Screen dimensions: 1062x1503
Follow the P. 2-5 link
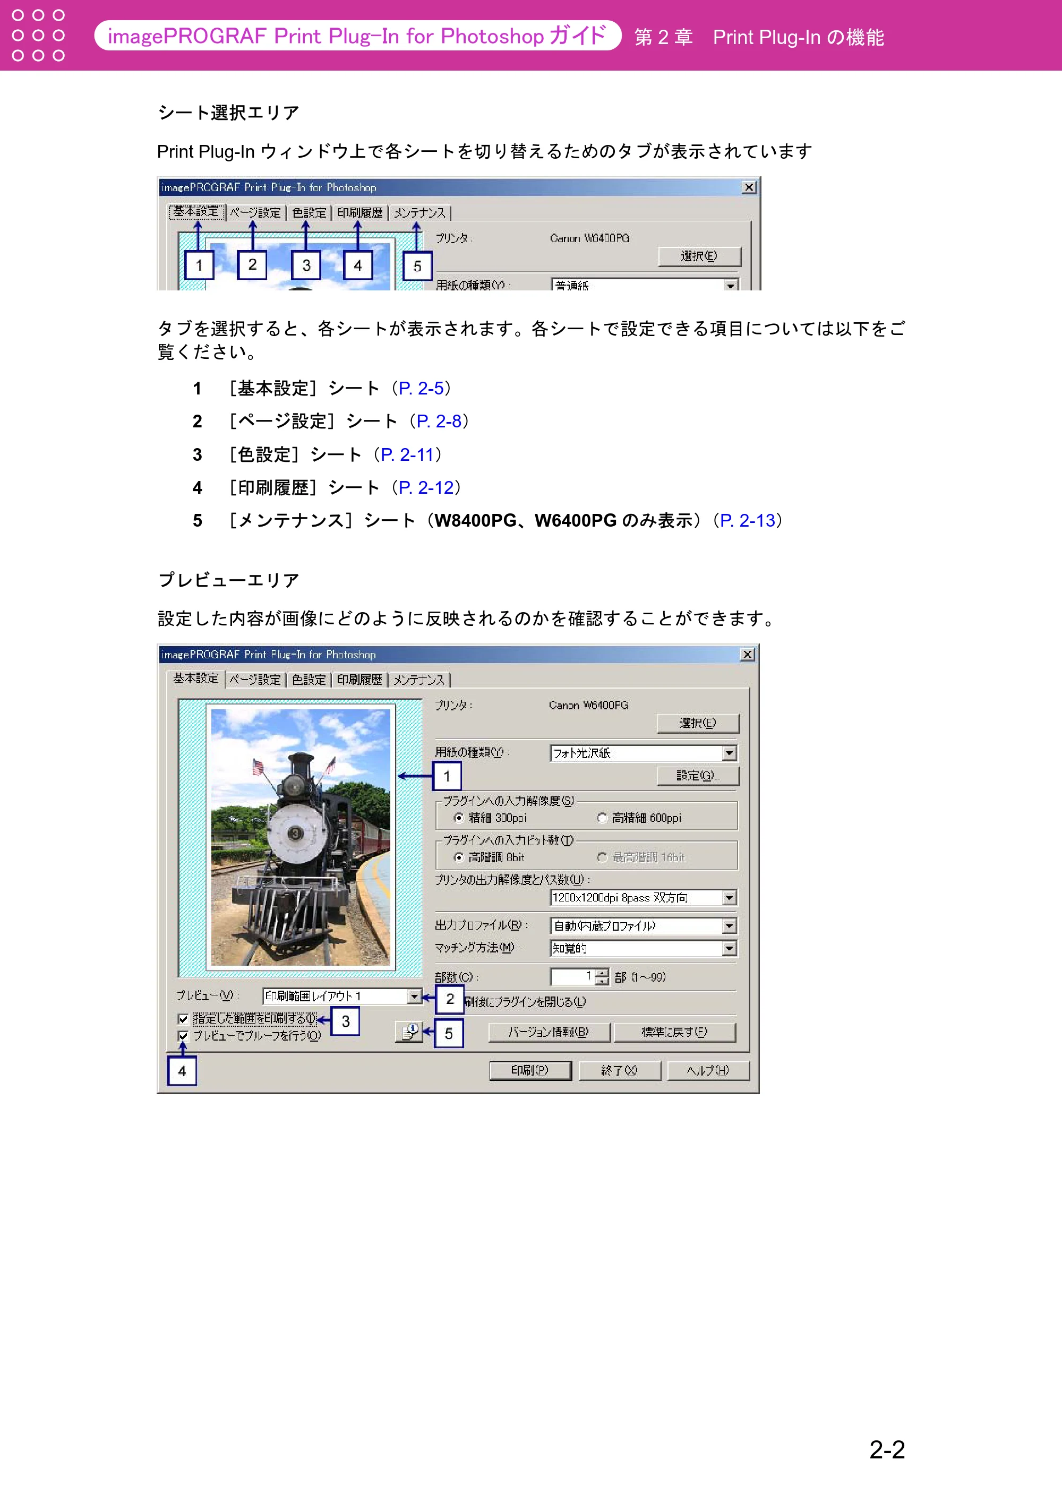tap(421, 388)
